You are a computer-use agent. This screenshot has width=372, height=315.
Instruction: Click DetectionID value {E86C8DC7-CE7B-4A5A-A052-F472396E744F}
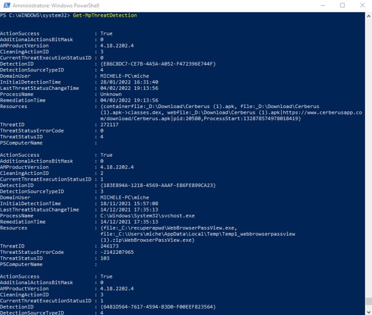click(158, 64)
